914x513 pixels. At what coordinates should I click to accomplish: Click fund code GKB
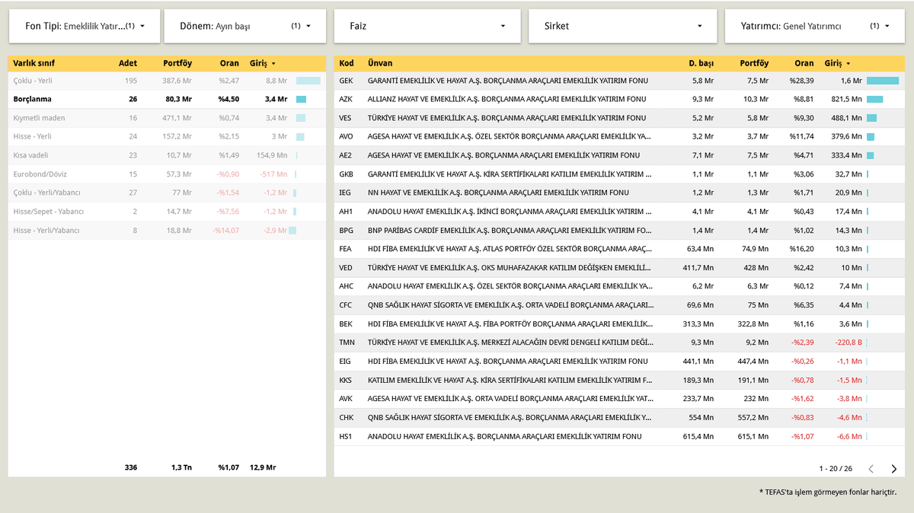pos(347,174)
